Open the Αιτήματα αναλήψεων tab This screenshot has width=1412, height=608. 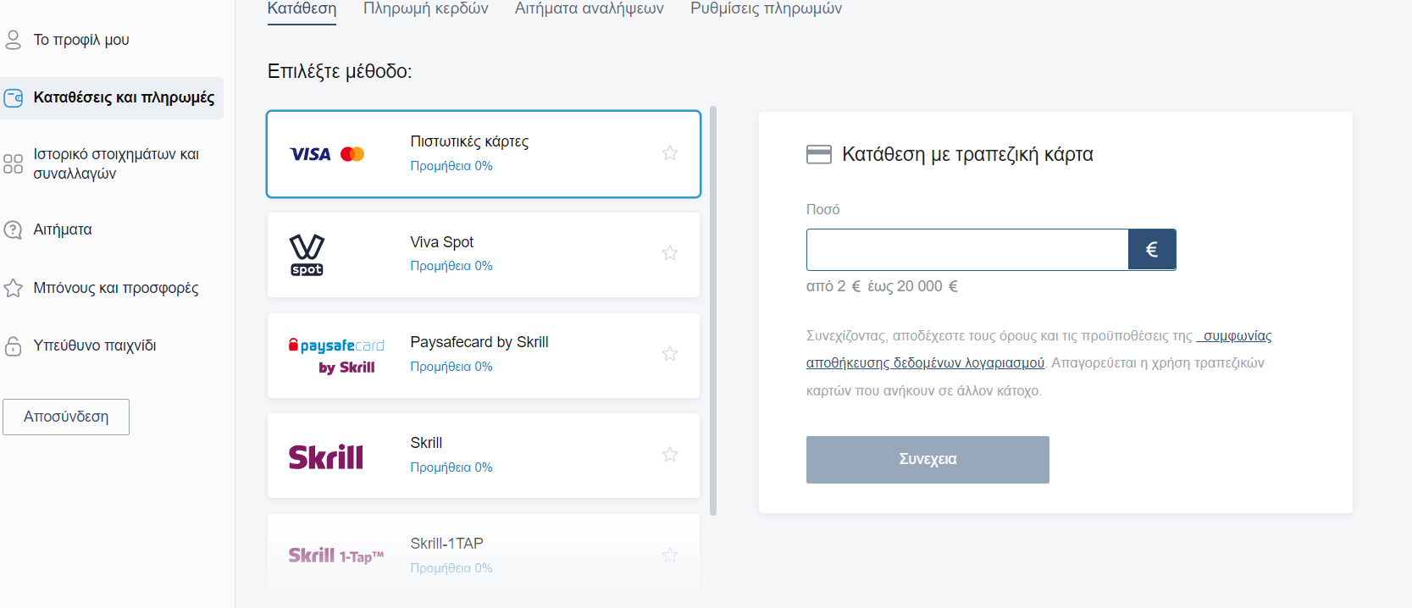point(590,9)
